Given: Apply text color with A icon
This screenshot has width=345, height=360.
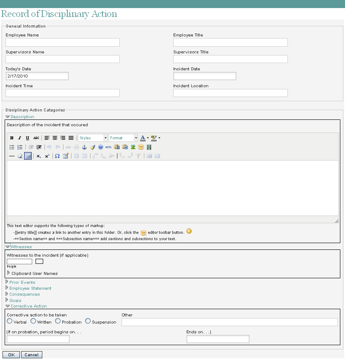Looking at the screenshot, I should [x=143, y=138].
